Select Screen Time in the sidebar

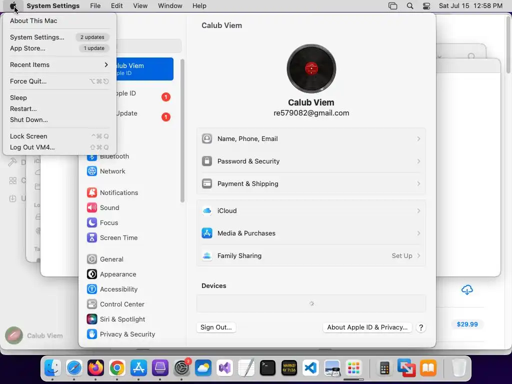(x=129, y=238)
